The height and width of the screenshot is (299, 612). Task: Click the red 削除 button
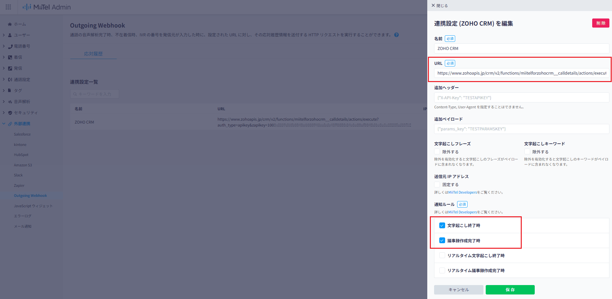click(x=601, y=23)
